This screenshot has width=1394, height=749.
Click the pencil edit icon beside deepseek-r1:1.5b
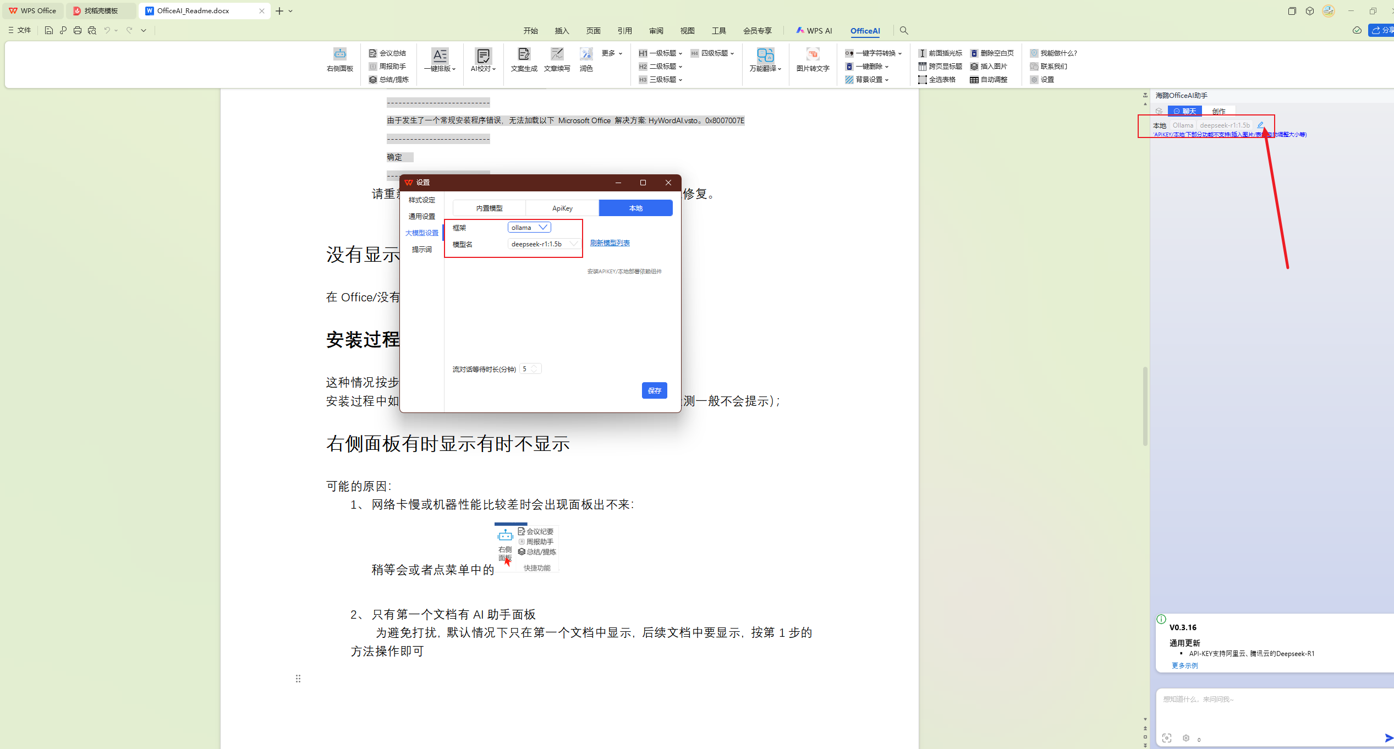[1260, 125]
